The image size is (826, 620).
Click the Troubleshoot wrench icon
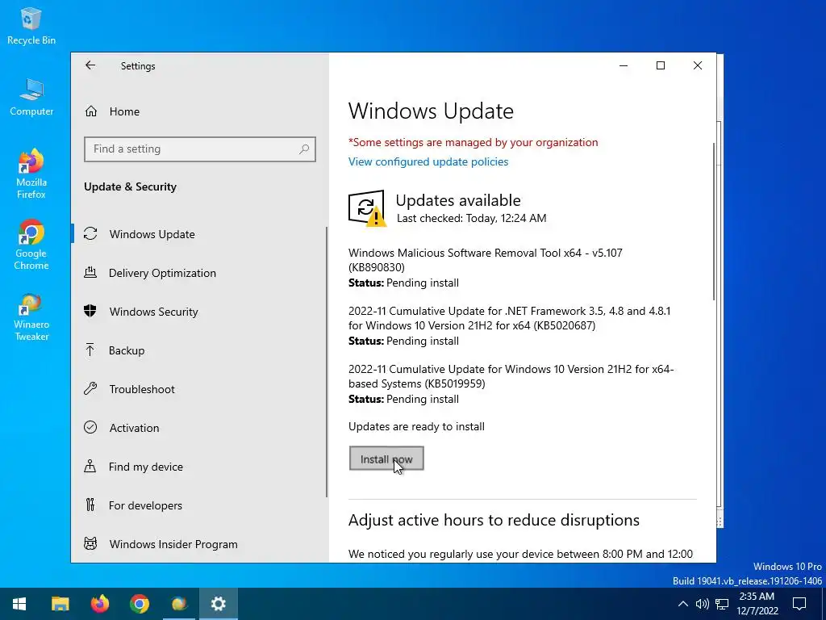[90, 388]
